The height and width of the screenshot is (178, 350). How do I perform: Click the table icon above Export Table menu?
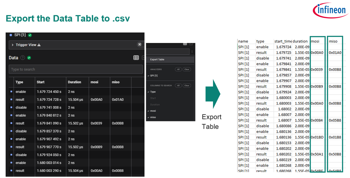[x=185, y=44]
